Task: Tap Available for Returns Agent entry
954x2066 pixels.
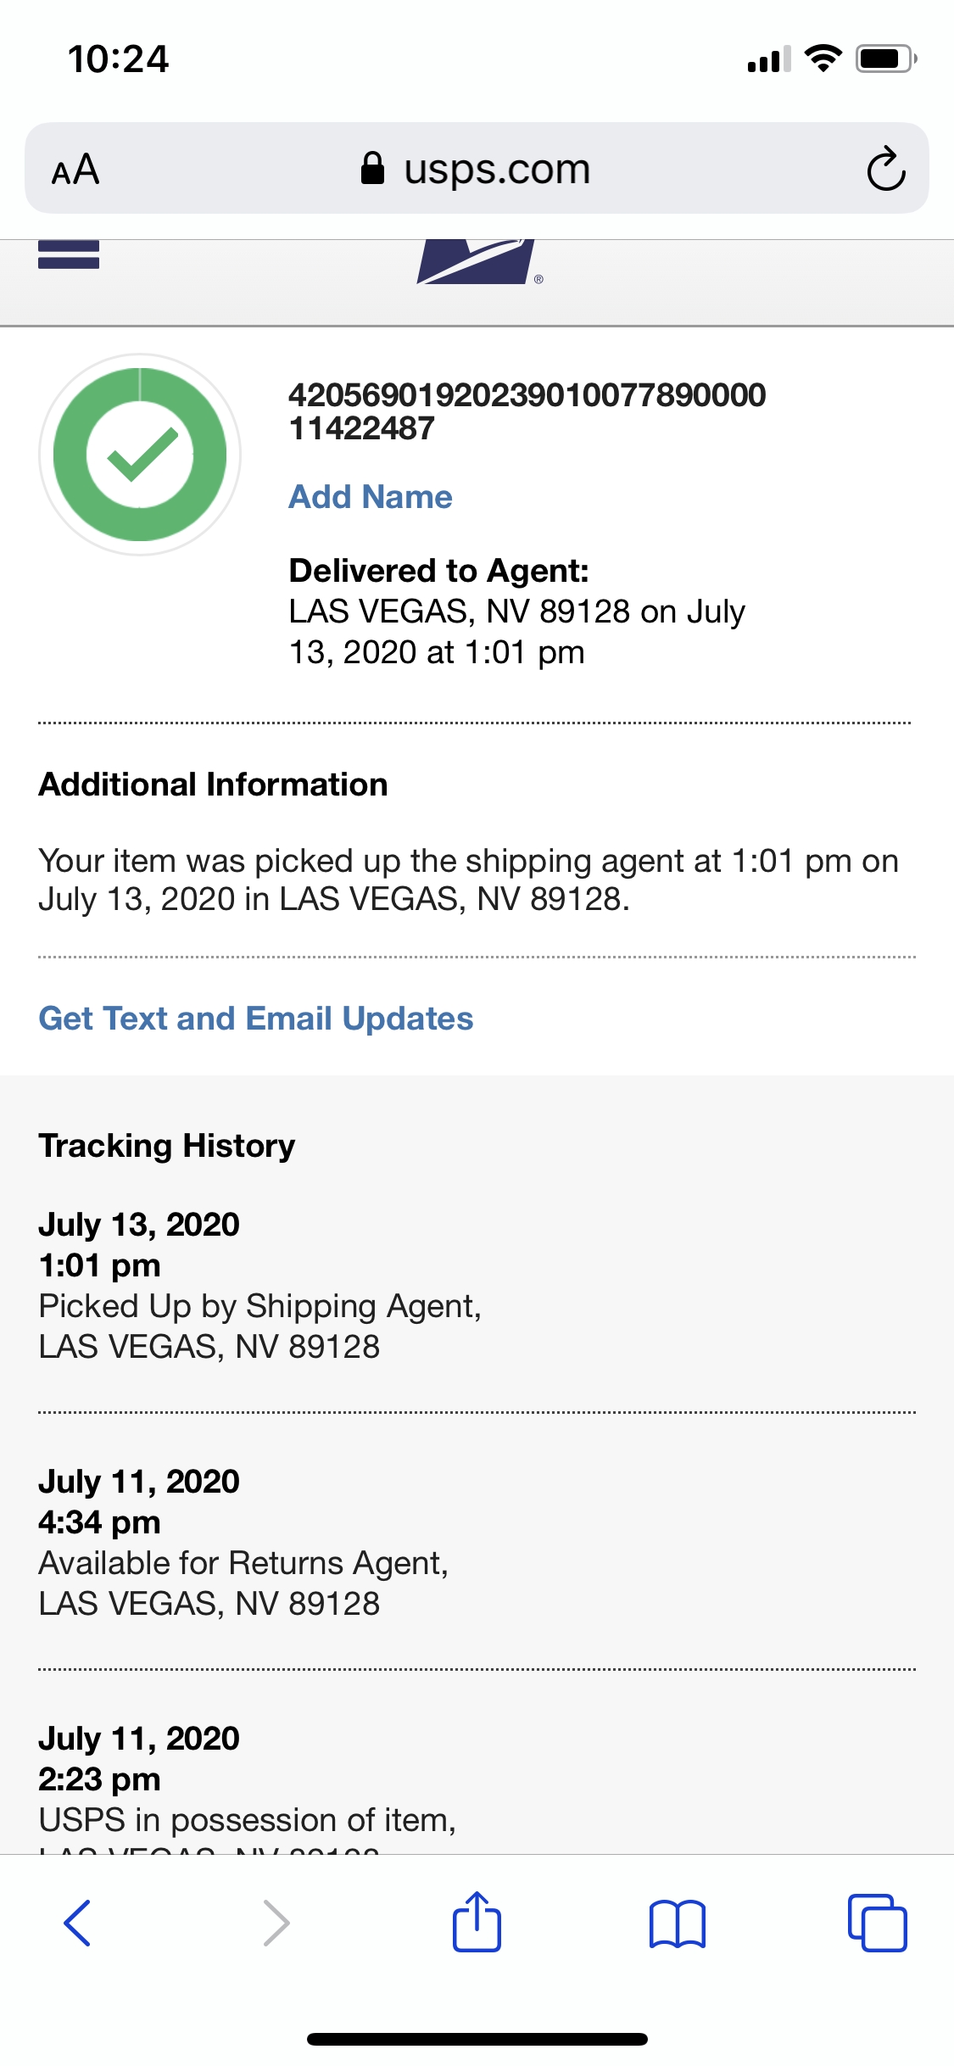Action: (x=243, y=1563)
